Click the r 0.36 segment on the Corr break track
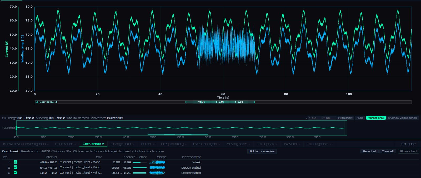The image size is (421, 178). pos(201,102)
